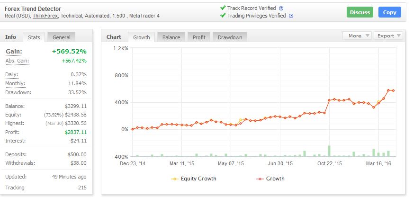The width and height of the screenshot is (413, 206).
Task: Select the Stats info tab
Action: pyautogui.click(x=34, y=37)
